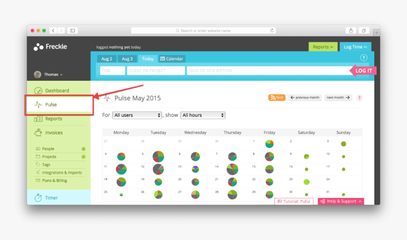The width and height of the screenshot is (407, 240).
Task: Go to the next month
Action: click(x=338, y=98)
